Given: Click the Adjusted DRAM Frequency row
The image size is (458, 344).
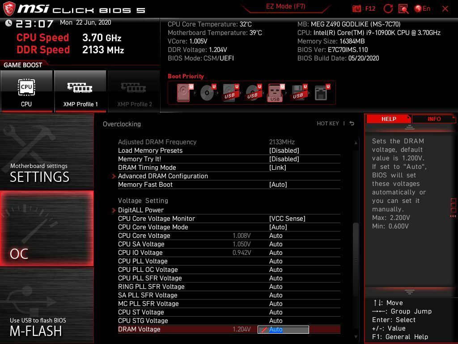Looking at the screenshot, I should point(229,142).
